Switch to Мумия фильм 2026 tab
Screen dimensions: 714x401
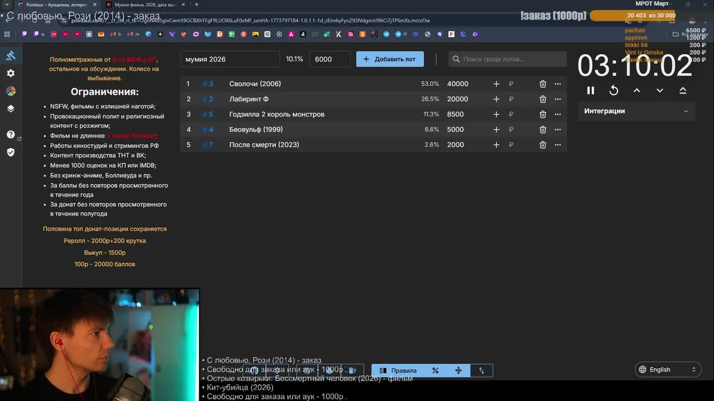pyautogui.click(x=146, y=4)
